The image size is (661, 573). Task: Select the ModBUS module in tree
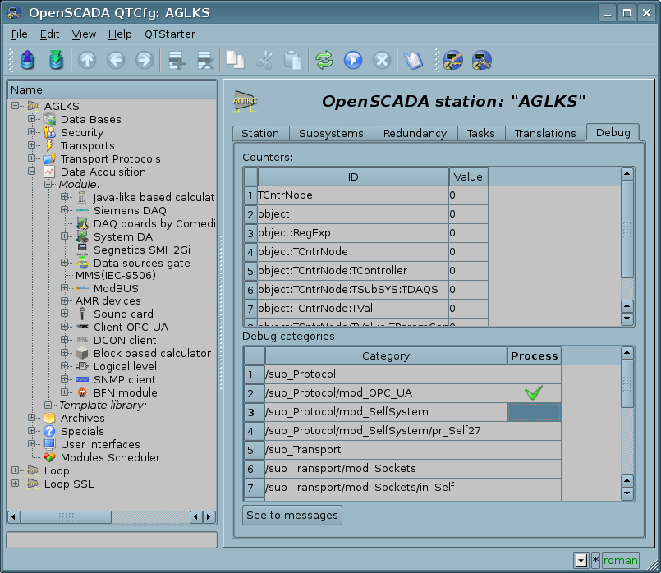click(x=115, y=288)
